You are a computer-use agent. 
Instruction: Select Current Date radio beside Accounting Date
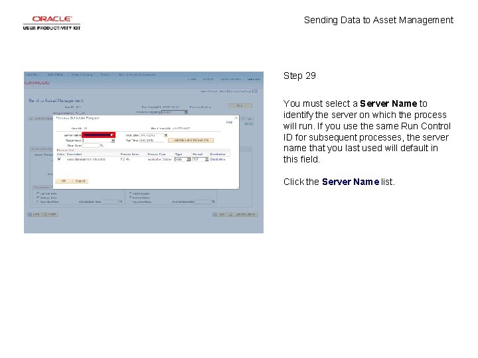point(131,194)
